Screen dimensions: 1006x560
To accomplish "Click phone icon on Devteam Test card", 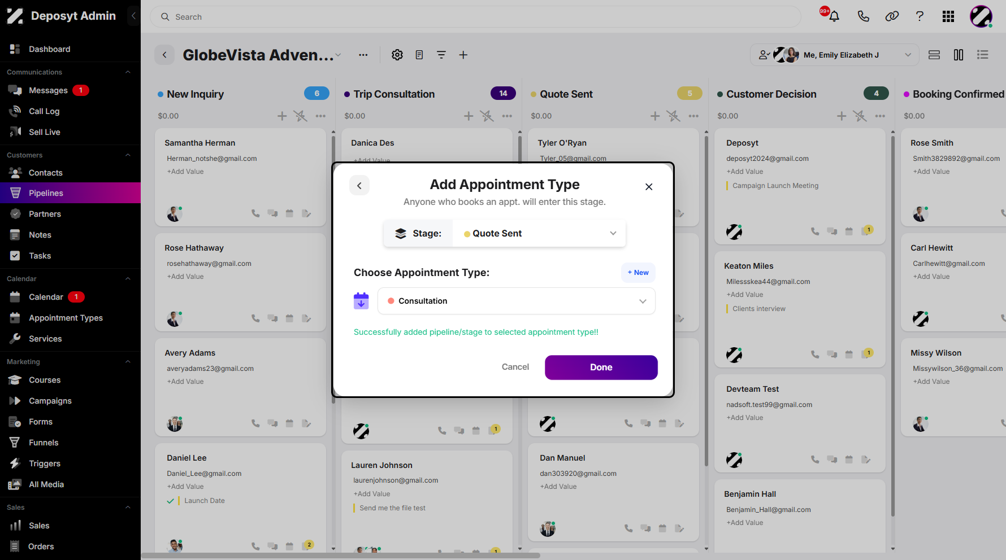I will click(x=815, y=460).
